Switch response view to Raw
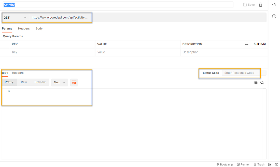The height and width of the screenshot is (167, 280). point(24,82)
